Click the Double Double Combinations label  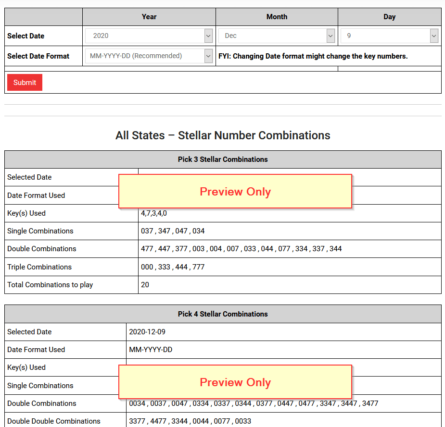pos(53,421)
